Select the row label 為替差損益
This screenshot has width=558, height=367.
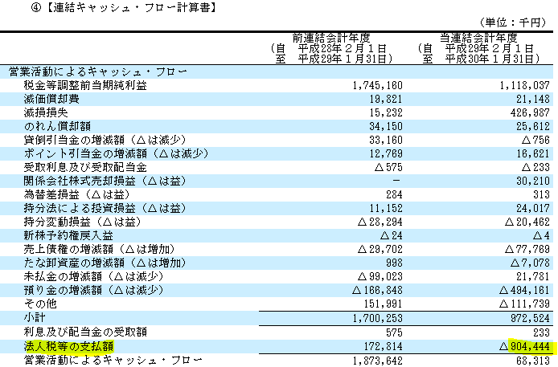(x=51, y=194)
